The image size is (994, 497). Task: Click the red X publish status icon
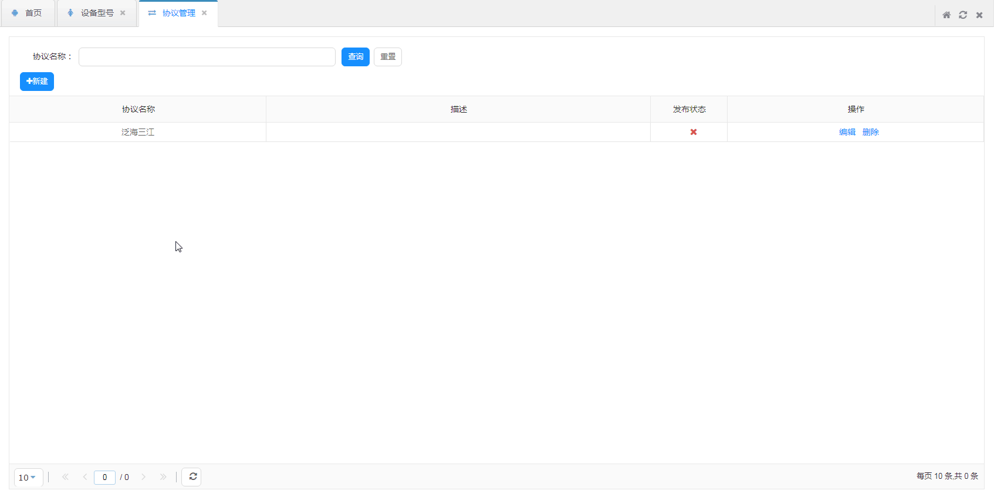click(694, 132)
